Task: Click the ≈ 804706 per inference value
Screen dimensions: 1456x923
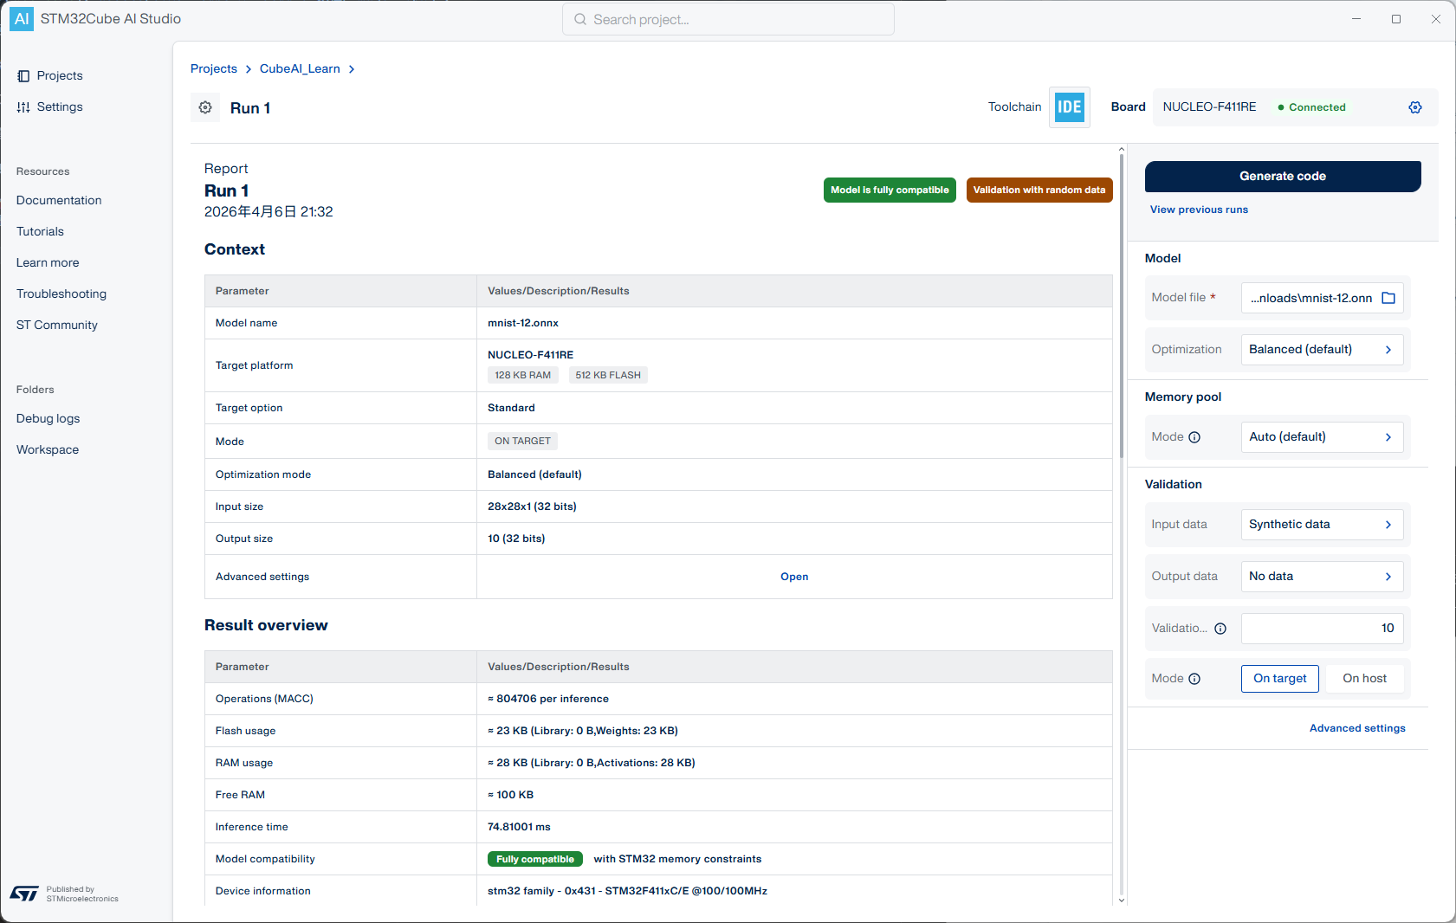Action: tap(548, 699)
